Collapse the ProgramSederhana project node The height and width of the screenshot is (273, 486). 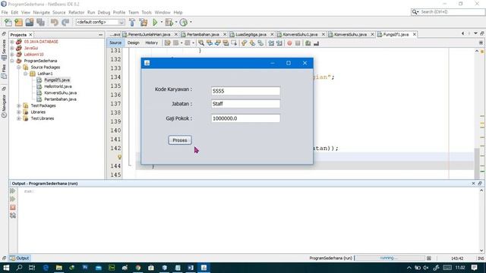(12, 61)
